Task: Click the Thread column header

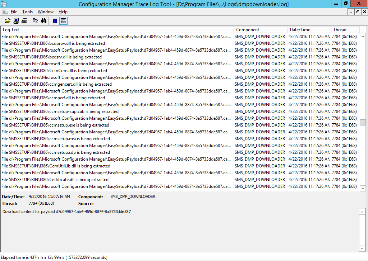Action: (x=345, y=30)
